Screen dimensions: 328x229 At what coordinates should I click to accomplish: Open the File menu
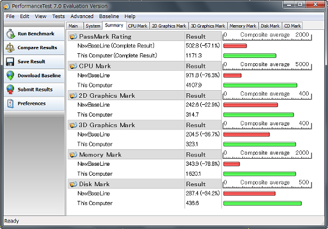point(11,16)
